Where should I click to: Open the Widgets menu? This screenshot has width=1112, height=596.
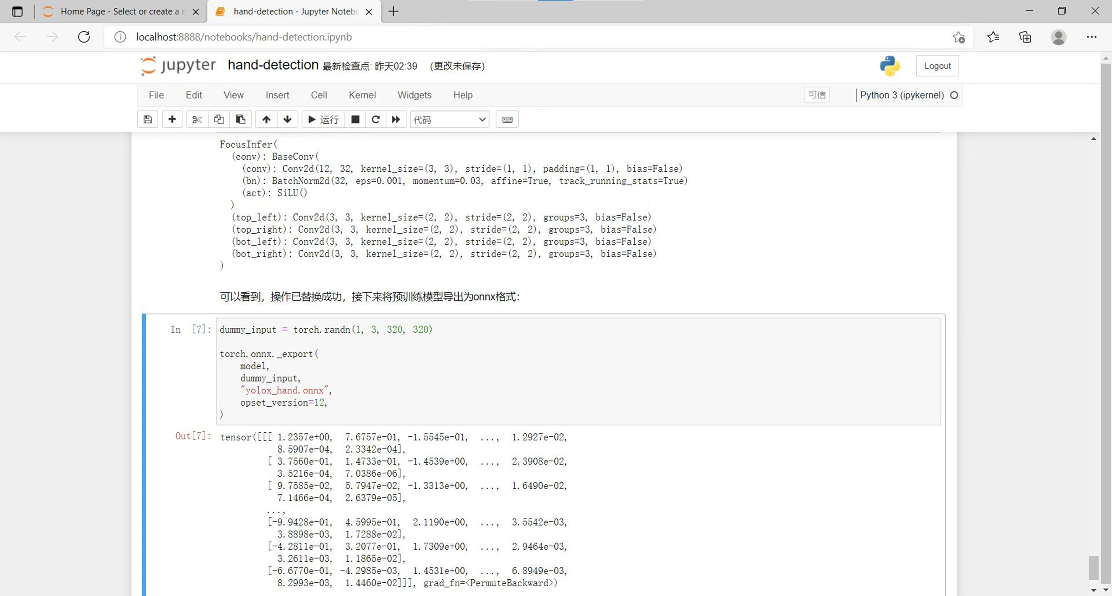(414, 95)
